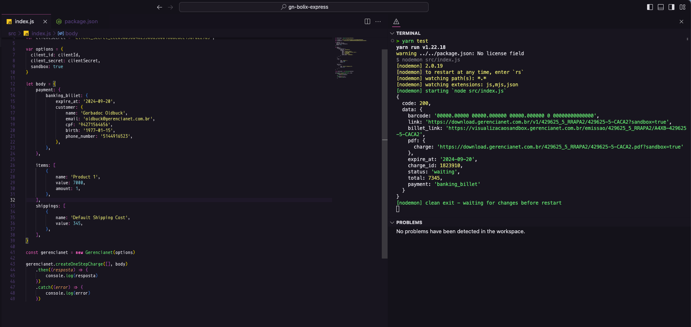
Task: Open the download.gerencianet.com.br v1 link in terminal
Action: click(547, 122)
